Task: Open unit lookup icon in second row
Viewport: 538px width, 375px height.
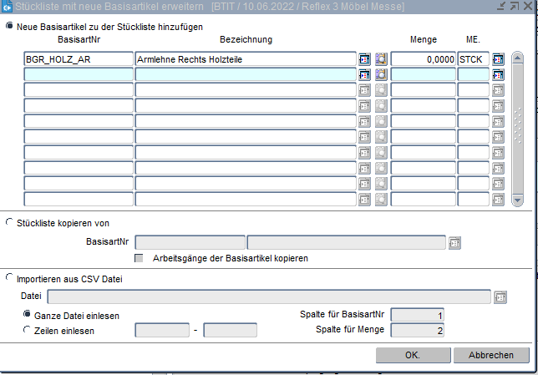Action: coord(499,74)
